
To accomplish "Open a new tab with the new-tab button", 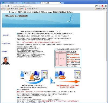I will [x=62, y=3].
